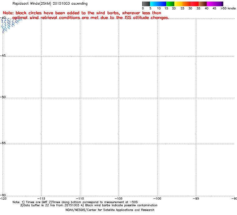Click the magenta 40-45 knots color band
Image resolution: width=237 pixels, height=215 pixels.
211,4
